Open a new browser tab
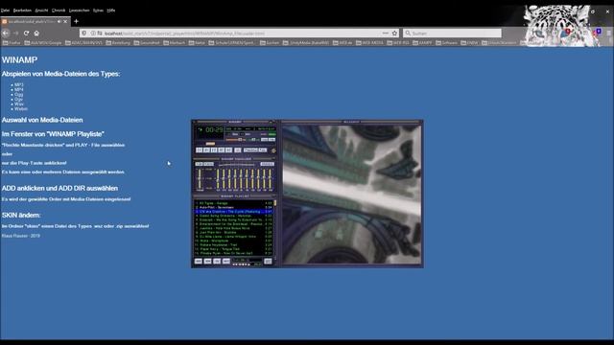 (x=77, y=21)
